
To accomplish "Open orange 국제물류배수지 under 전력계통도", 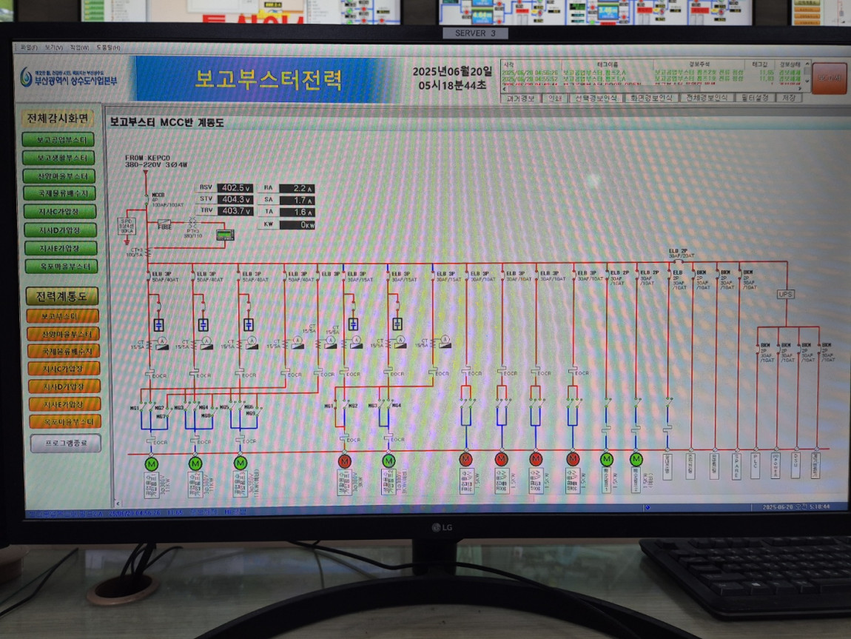I will click(64, 351).
